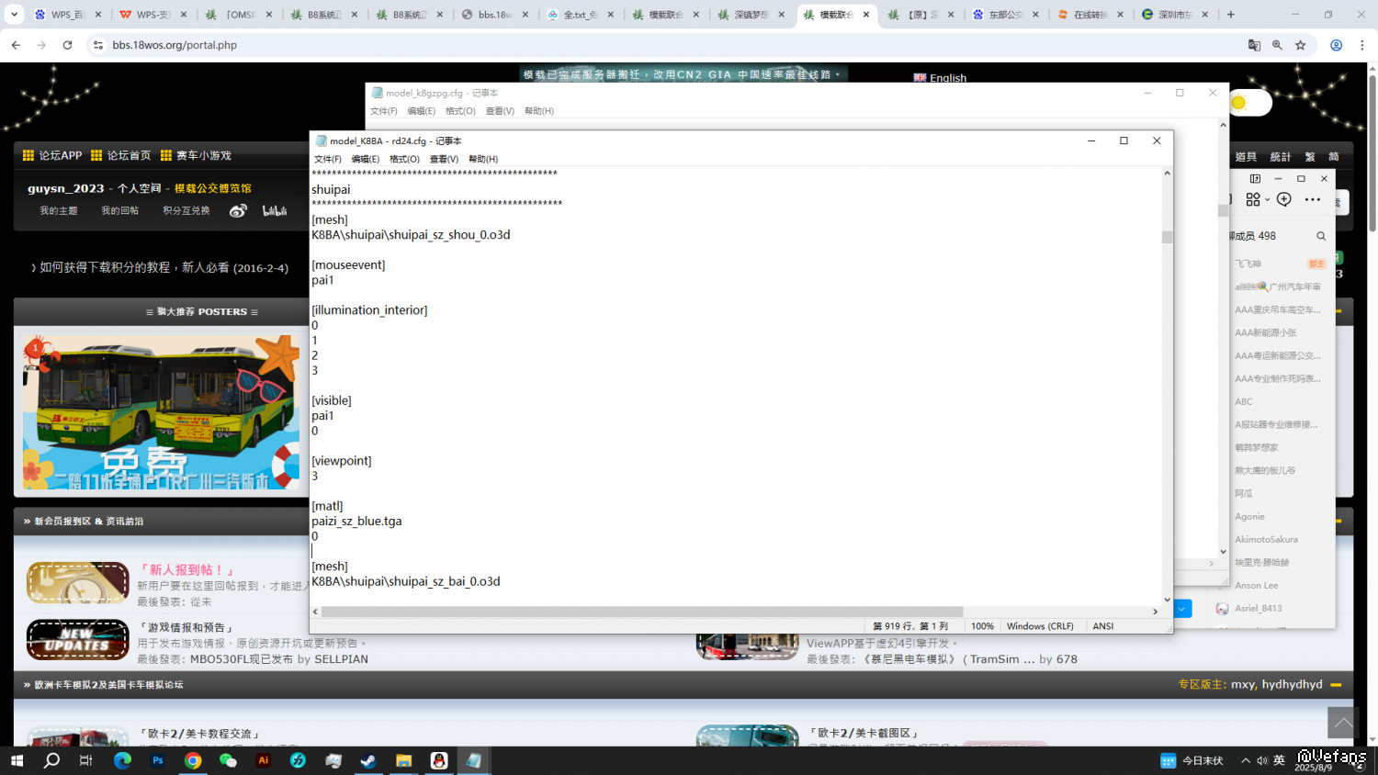The image size is (1378, 775).
Task: Switch to the 全.txt browser tab
Action: click(x=582, y=15)
